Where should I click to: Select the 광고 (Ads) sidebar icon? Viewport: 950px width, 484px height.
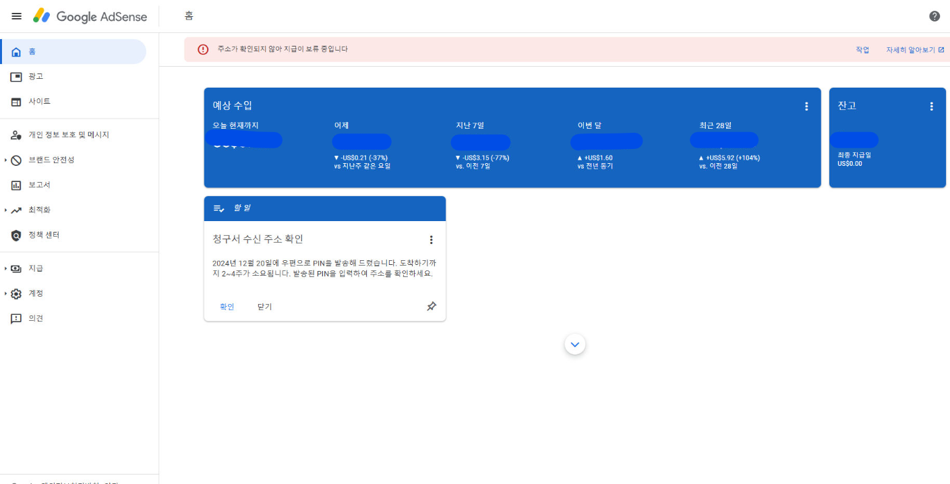pyautogui.click(x=16, y=76)
